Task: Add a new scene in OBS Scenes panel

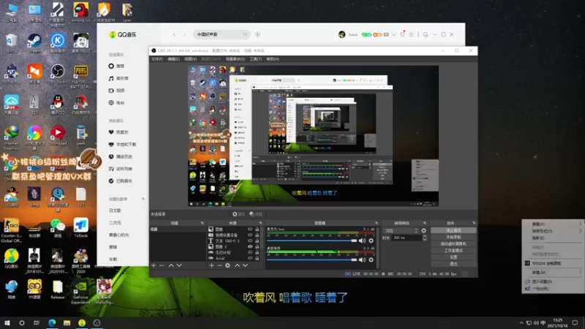Action: click(x=154, y=265)
